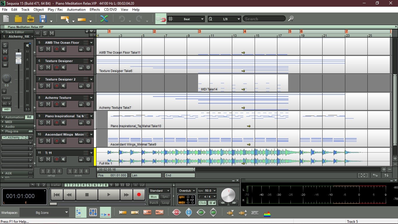Load an audio file with the waveform folder icon
This screenshot has height=224, width=398.
click(31, 19)
